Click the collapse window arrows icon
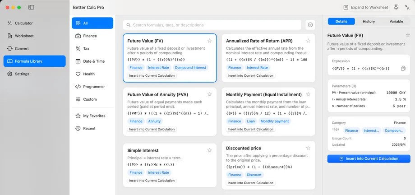 407,7
